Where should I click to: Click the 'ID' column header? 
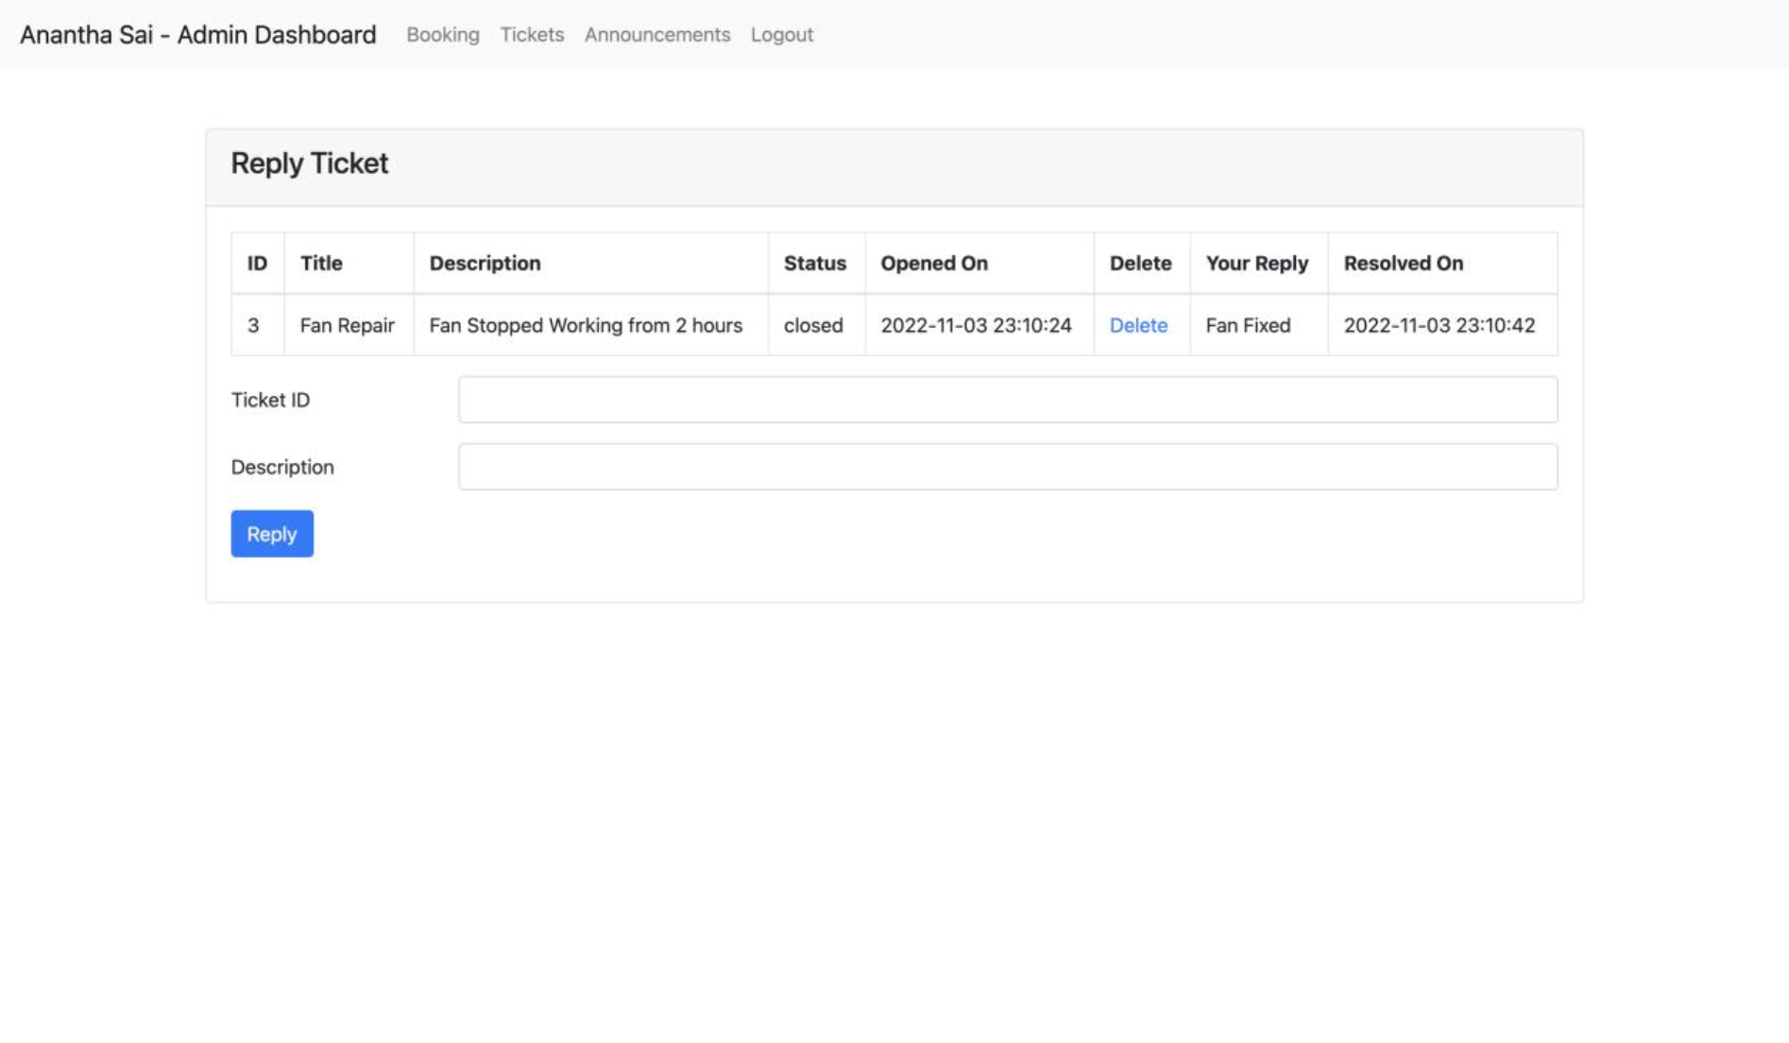pyautogui.click(x=258, y=264)
